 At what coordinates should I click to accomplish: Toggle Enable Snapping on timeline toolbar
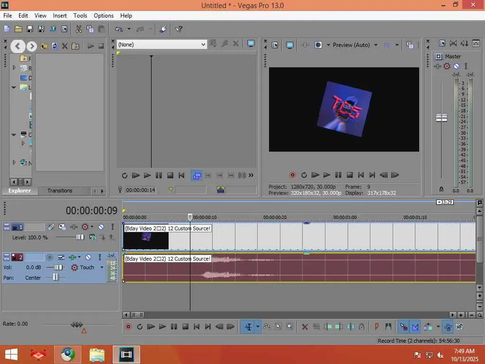pyautogui.click(x=404, y=327)
